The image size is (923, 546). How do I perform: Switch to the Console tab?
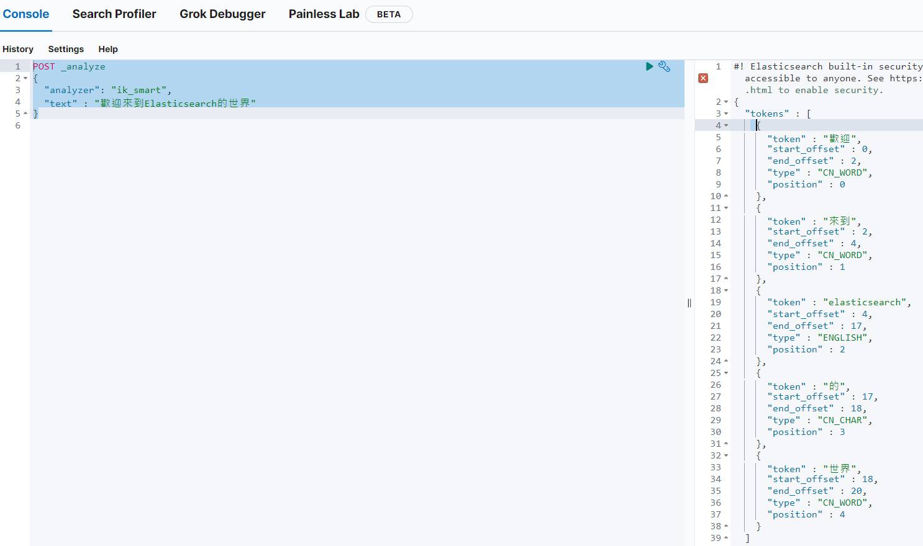[x=26, y=14]
